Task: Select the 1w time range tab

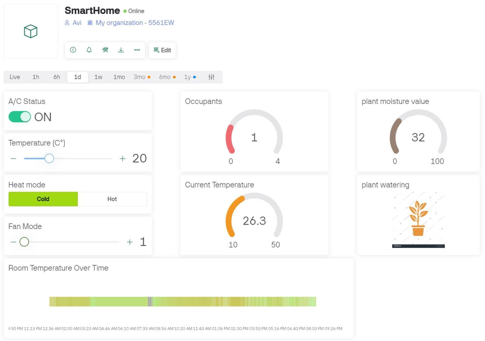Action: click(x=98, y=77)
